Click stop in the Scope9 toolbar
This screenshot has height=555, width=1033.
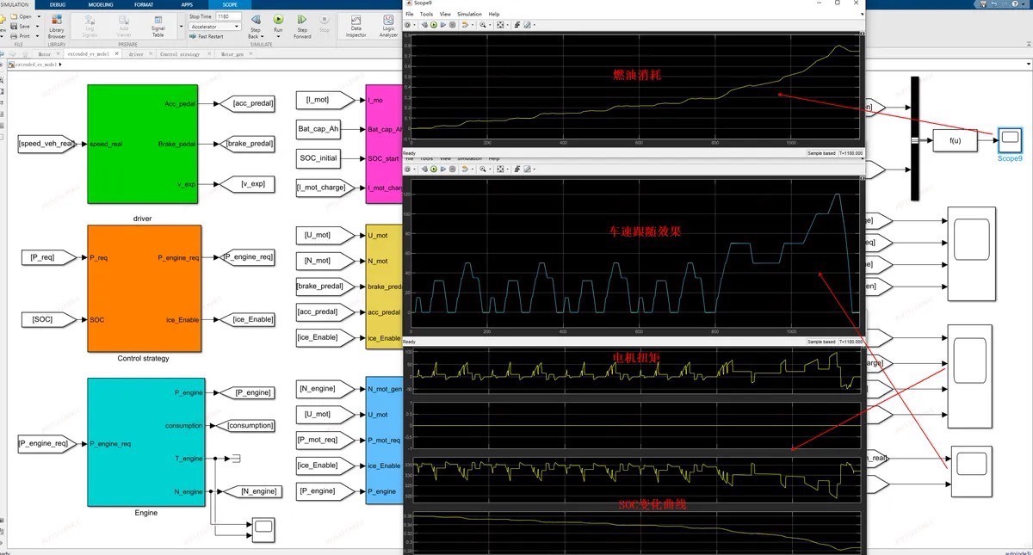pyautogui.click(x=453, y=25)
